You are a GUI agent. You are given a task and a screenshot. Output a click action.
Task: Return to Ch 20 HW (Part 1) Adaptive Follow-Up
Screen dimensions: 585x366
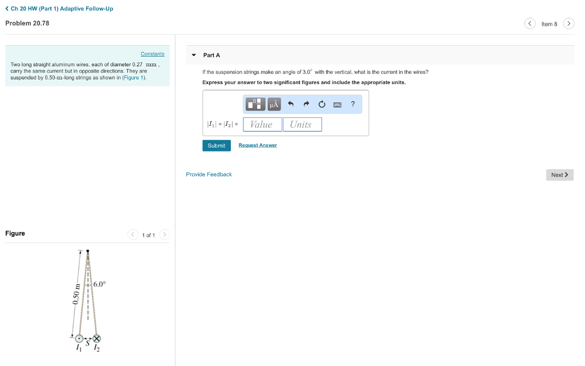[59, 9]
